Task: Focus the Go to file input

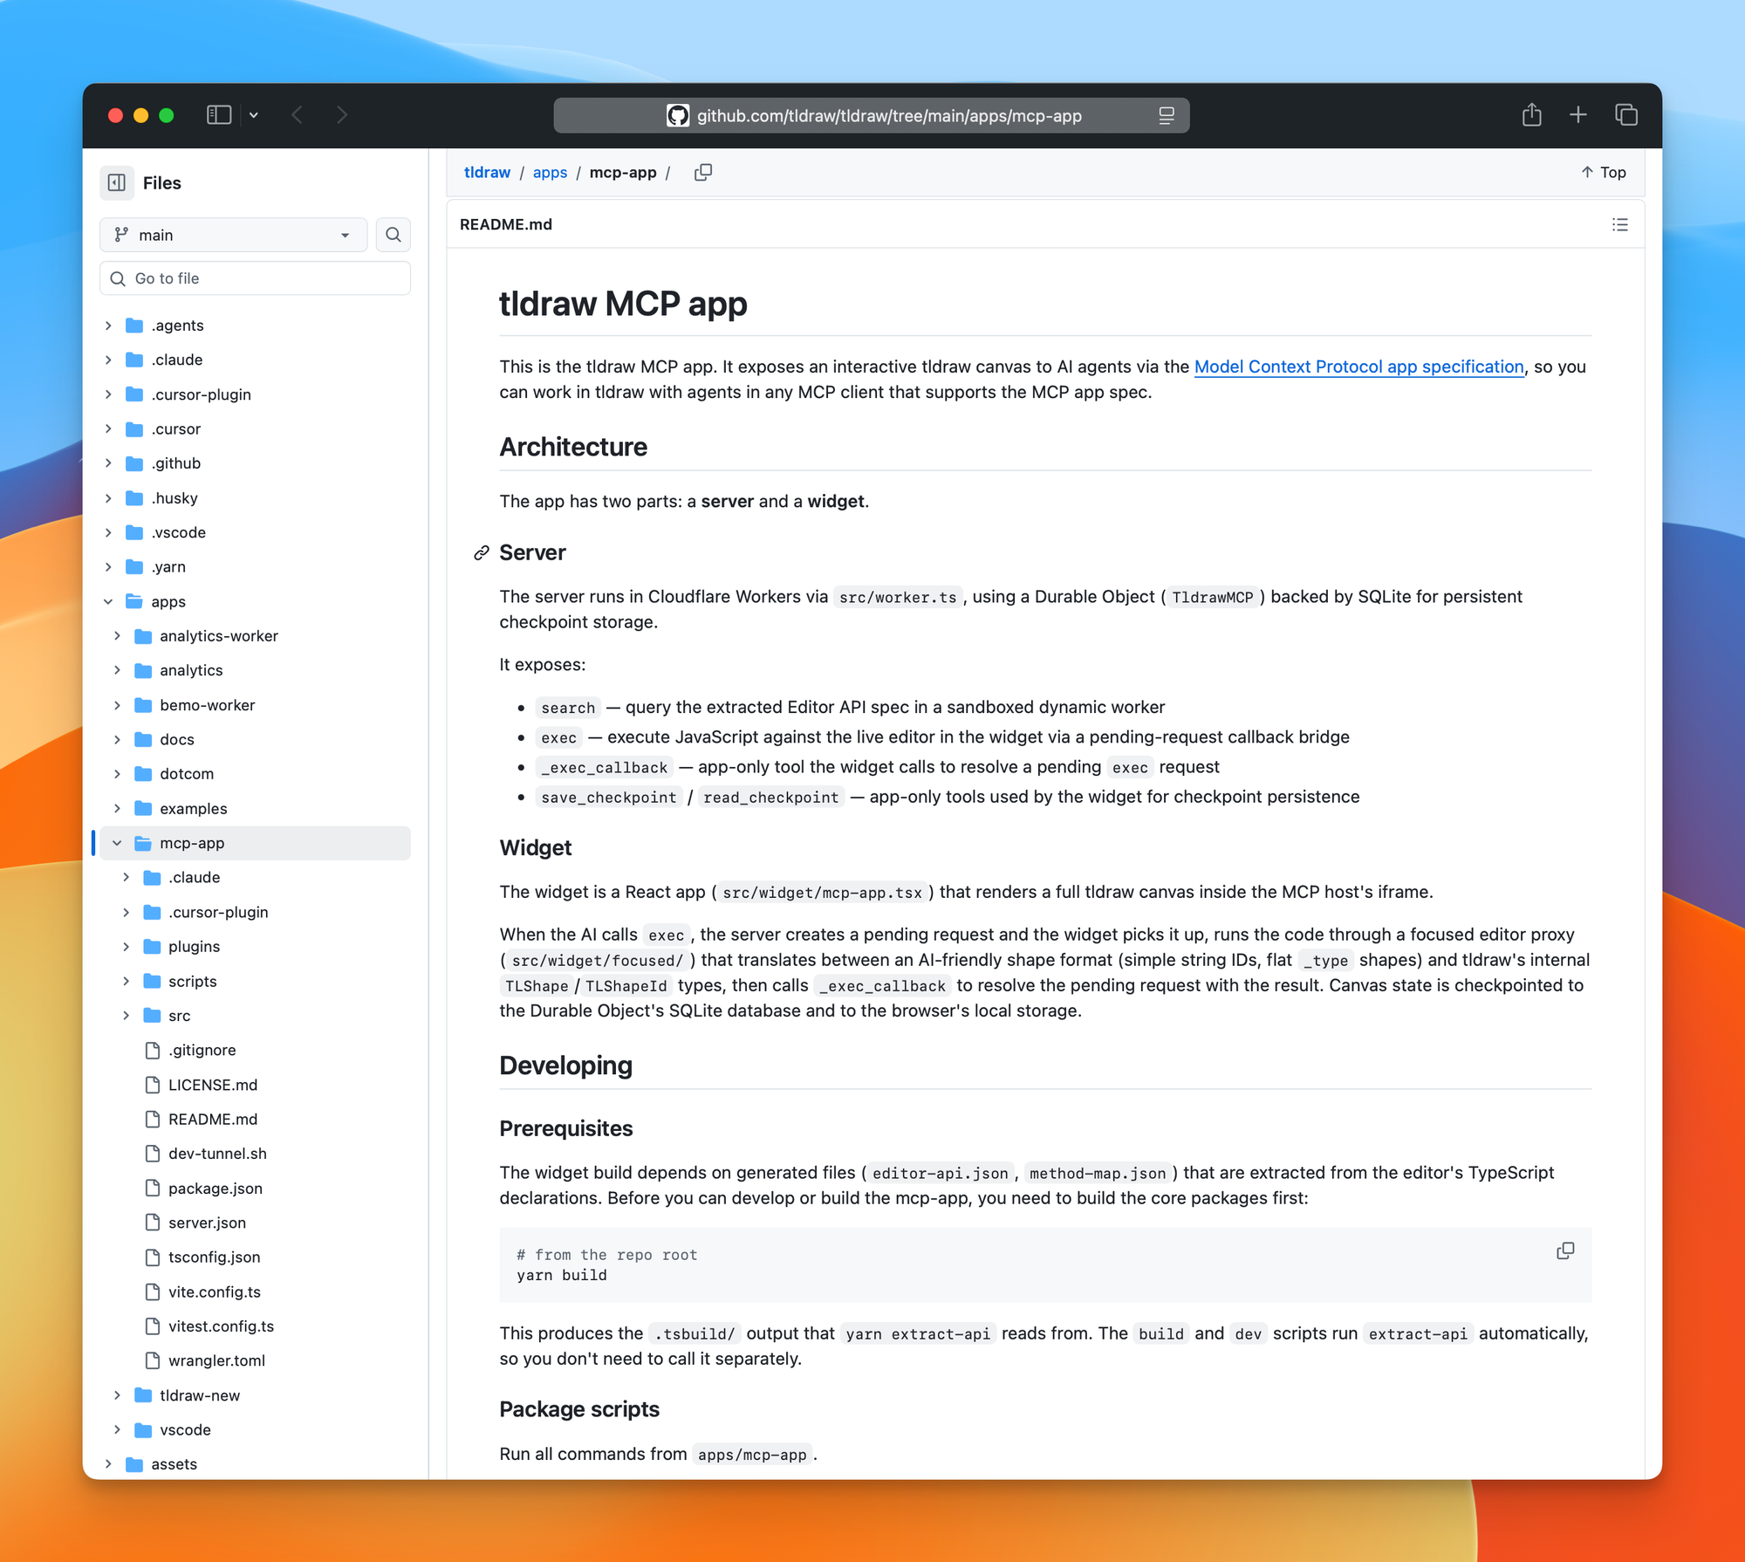Action: coord(255,278)
